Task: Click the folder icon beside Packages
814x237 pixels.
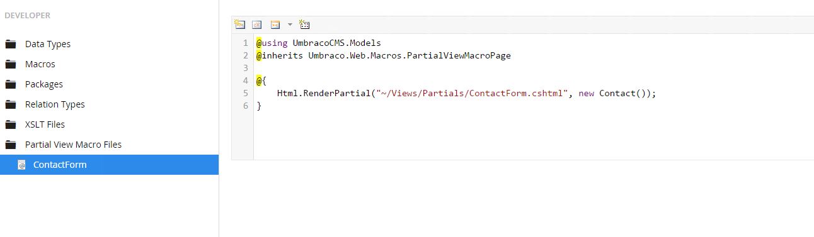Action: pos(10,84)
